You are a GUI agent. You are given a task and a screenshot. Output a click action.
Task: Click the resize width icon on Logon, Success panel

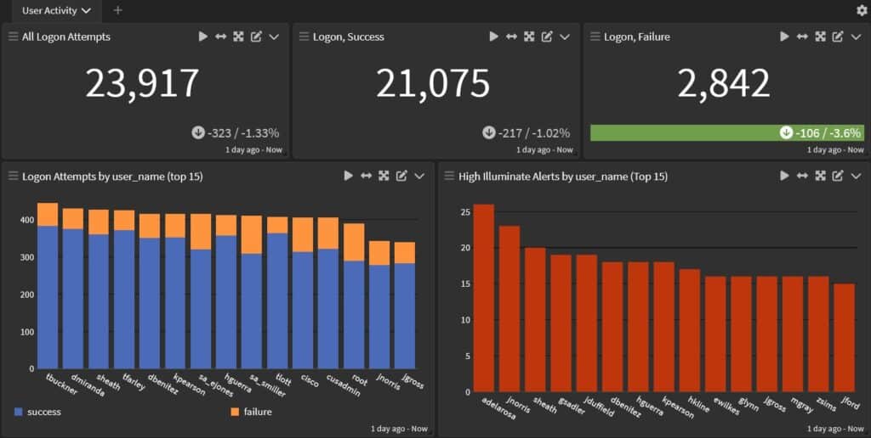coord(511,36)
